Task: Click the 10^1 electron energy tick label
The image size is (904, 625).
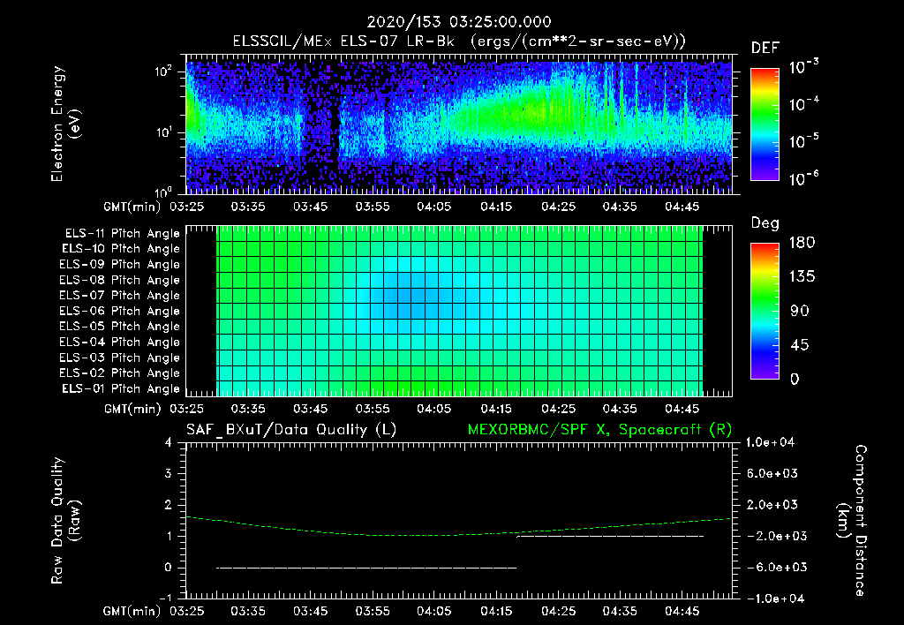Action: click(163, 132)
